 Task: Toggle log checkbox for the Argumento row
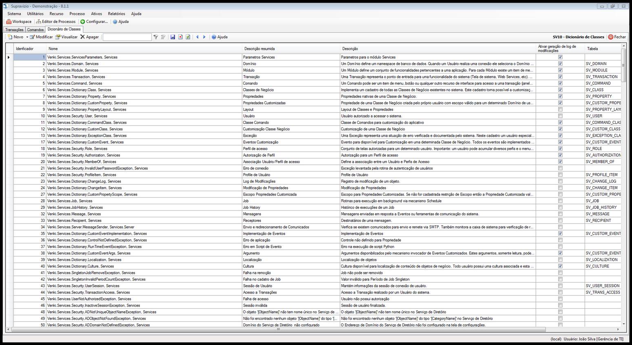pyautogui.click(x=560, y=253)
